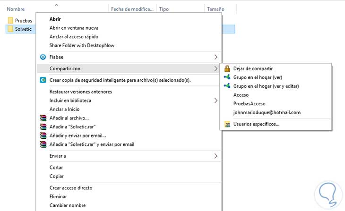Select Abrir from the context menu

56,19
